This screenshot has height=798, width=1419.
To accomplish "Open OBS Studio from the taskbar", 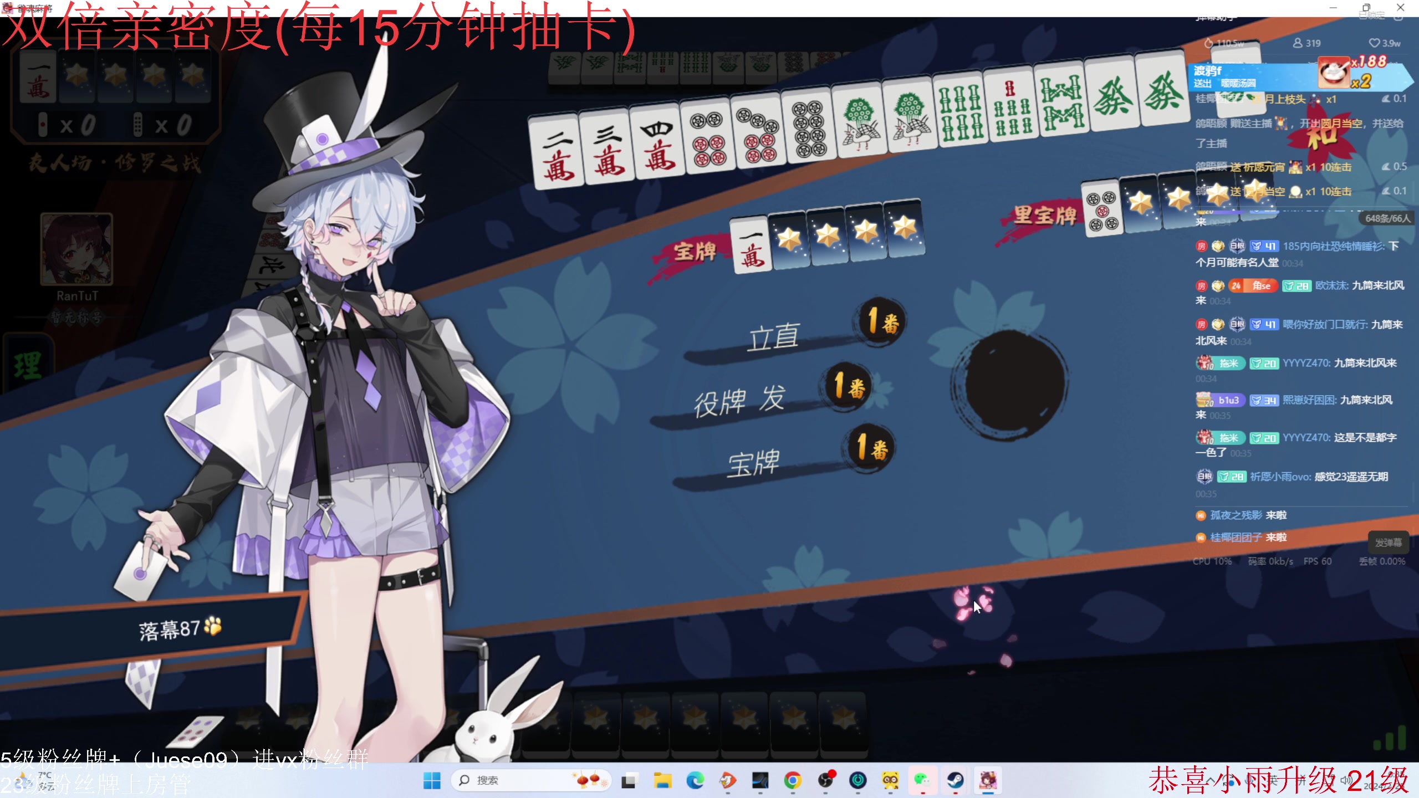I will 825,780.
